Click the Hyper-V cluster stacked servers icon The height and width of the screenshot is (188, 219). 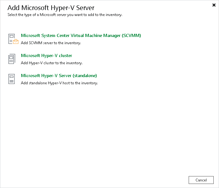coord(12,59)
